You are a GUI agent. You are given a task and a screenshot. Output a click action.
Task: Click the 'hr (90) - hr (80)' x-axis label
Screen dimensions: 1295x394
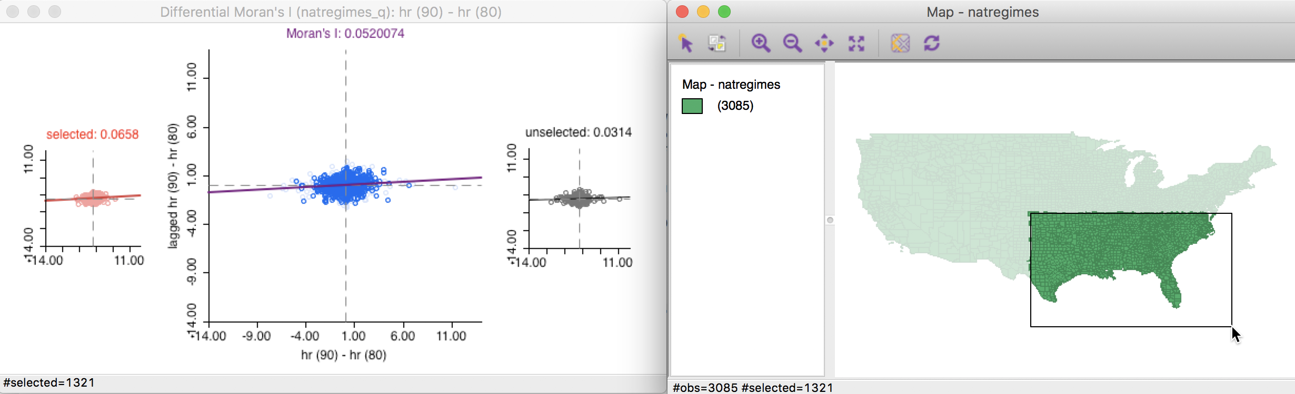(x=344, y=355)
